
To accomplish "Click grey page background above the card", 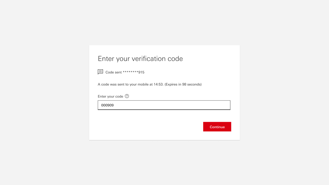I will [x=164, y=23].
